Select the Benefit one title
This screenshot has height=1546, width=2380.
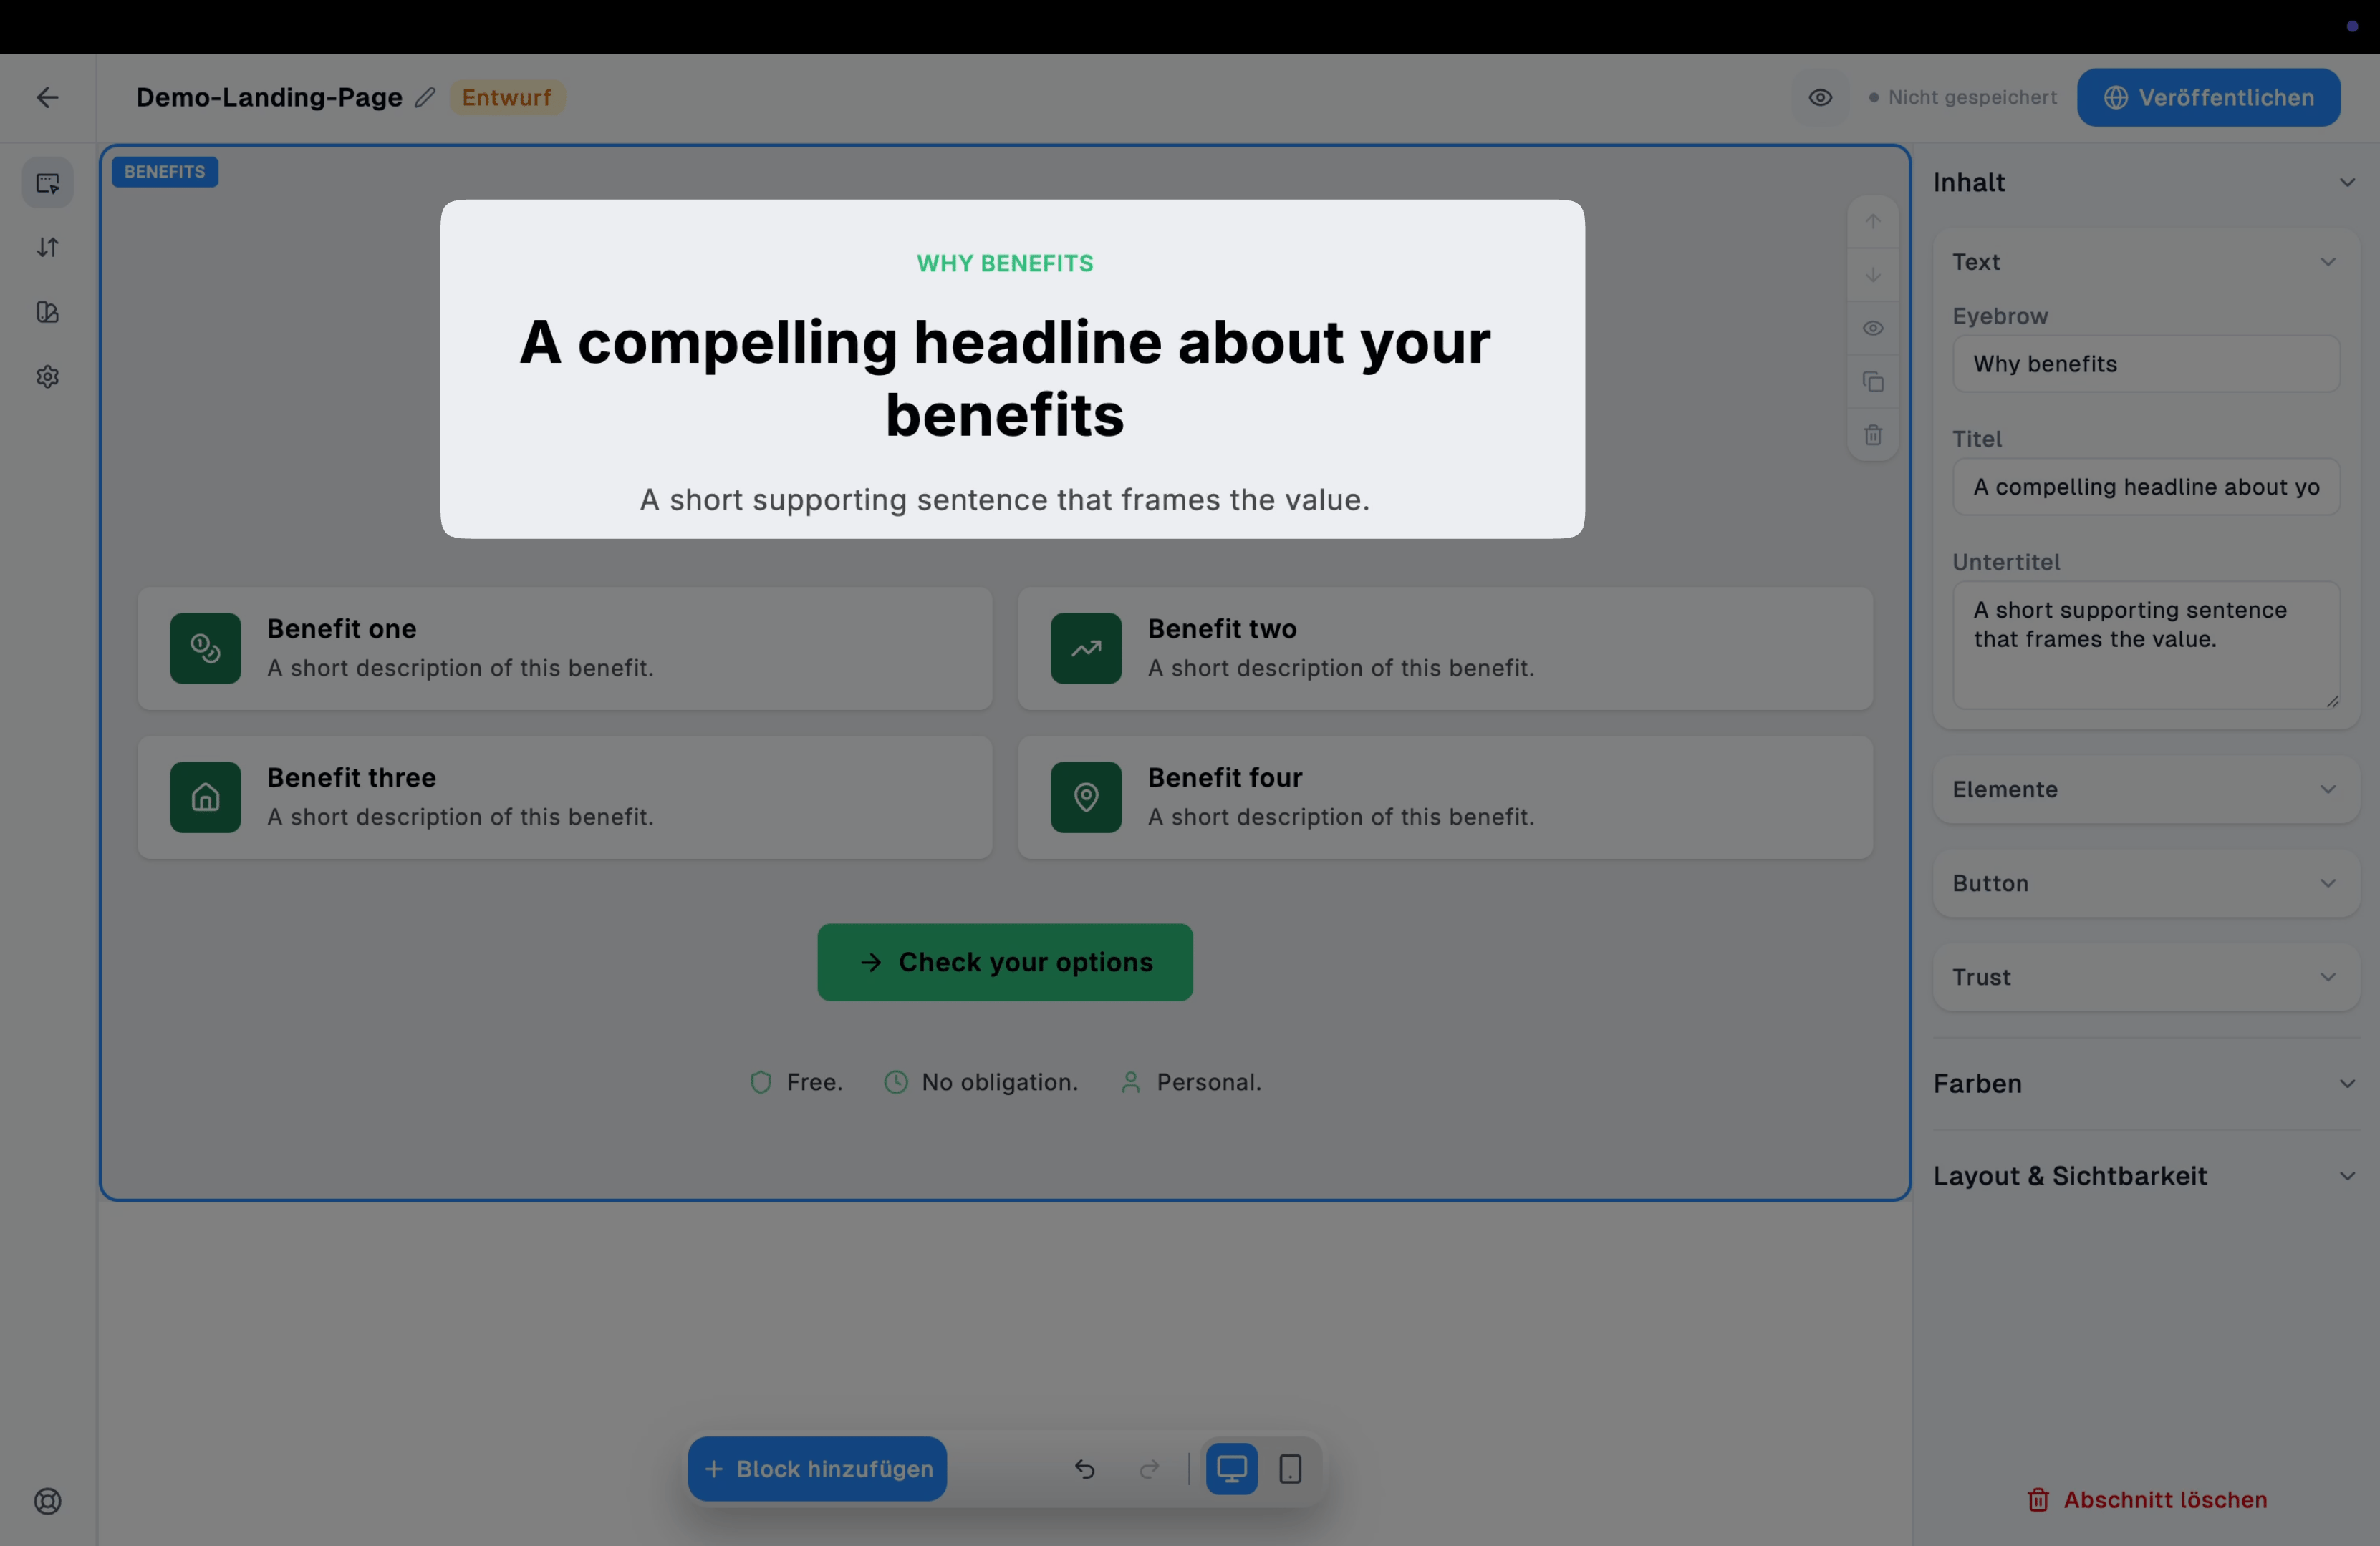click(341, 628)
